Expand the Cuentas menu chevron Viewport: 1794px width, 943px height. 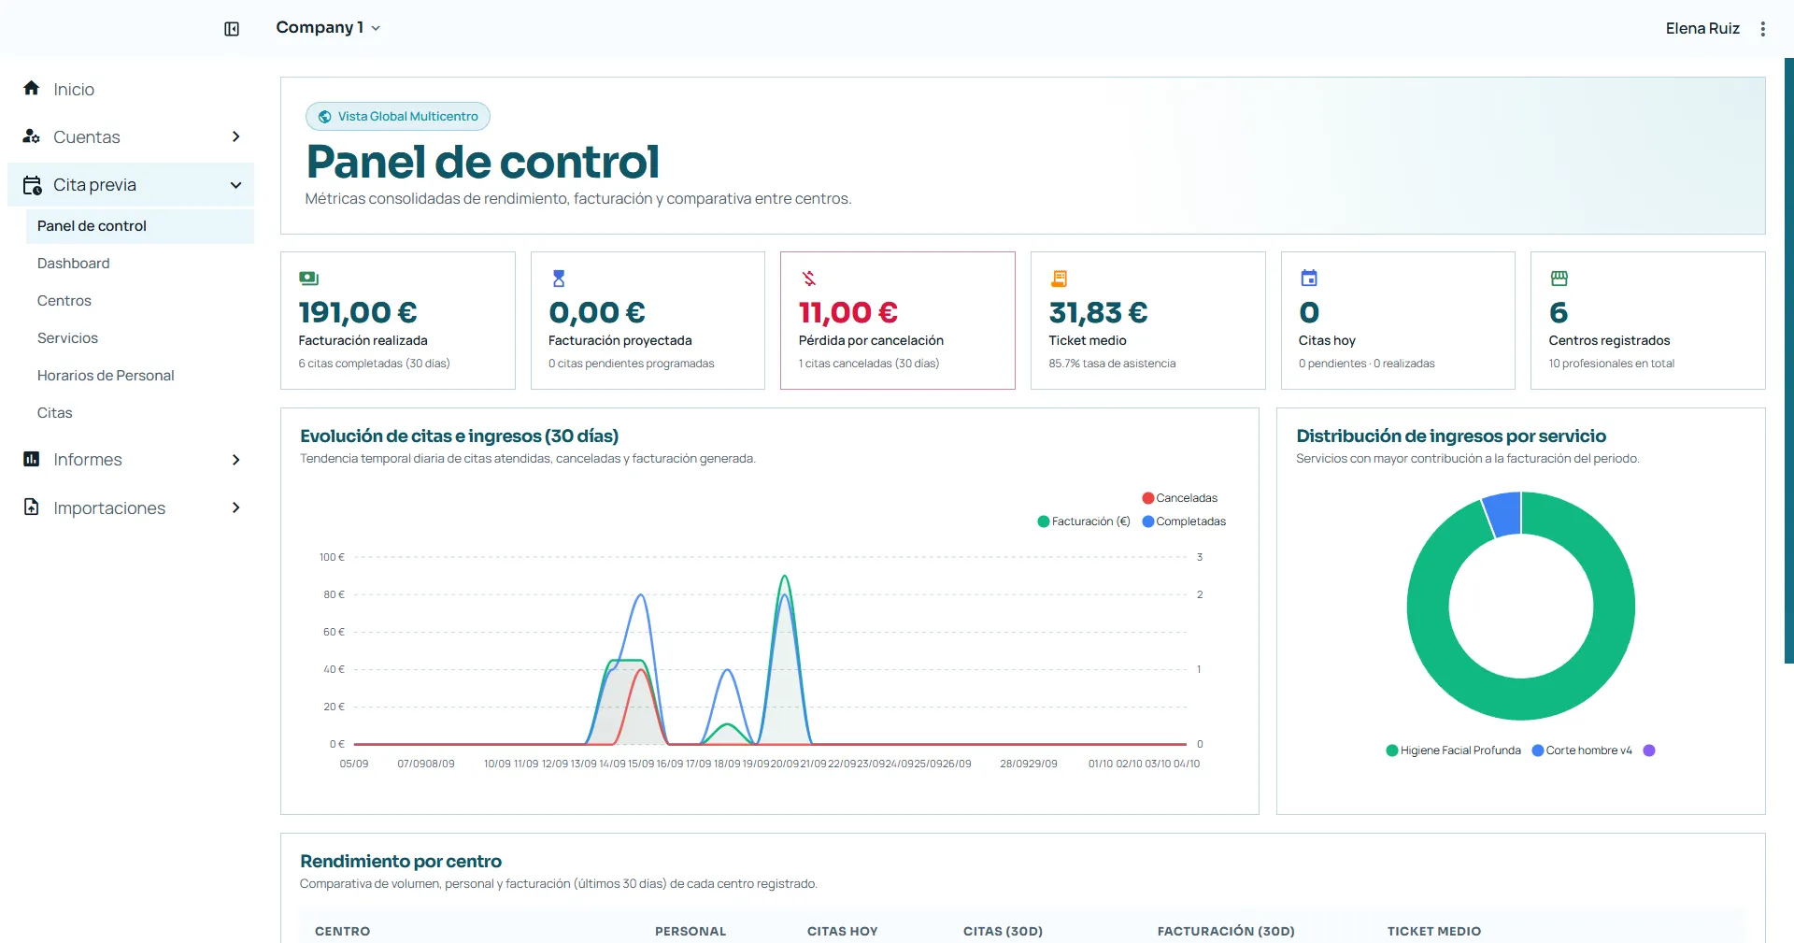point(235,136)
